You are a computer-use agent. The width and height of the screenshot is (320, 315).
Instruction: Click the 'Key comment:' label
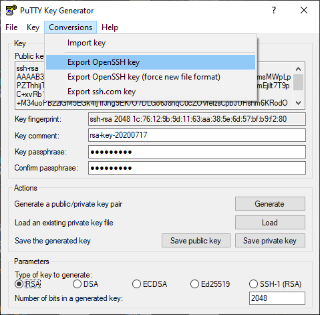(x=37, y=136)
